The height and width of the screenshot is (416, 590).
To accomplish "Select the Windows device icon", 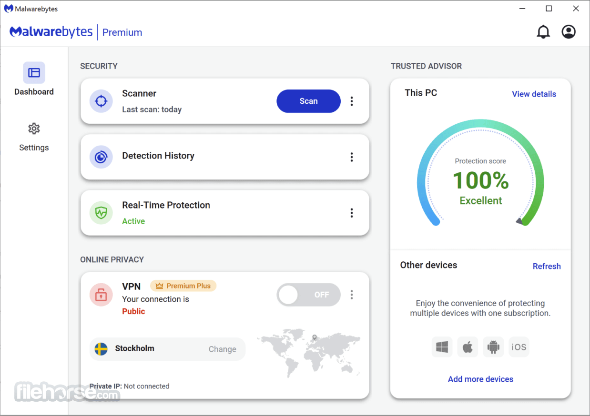I will (442, 347).
